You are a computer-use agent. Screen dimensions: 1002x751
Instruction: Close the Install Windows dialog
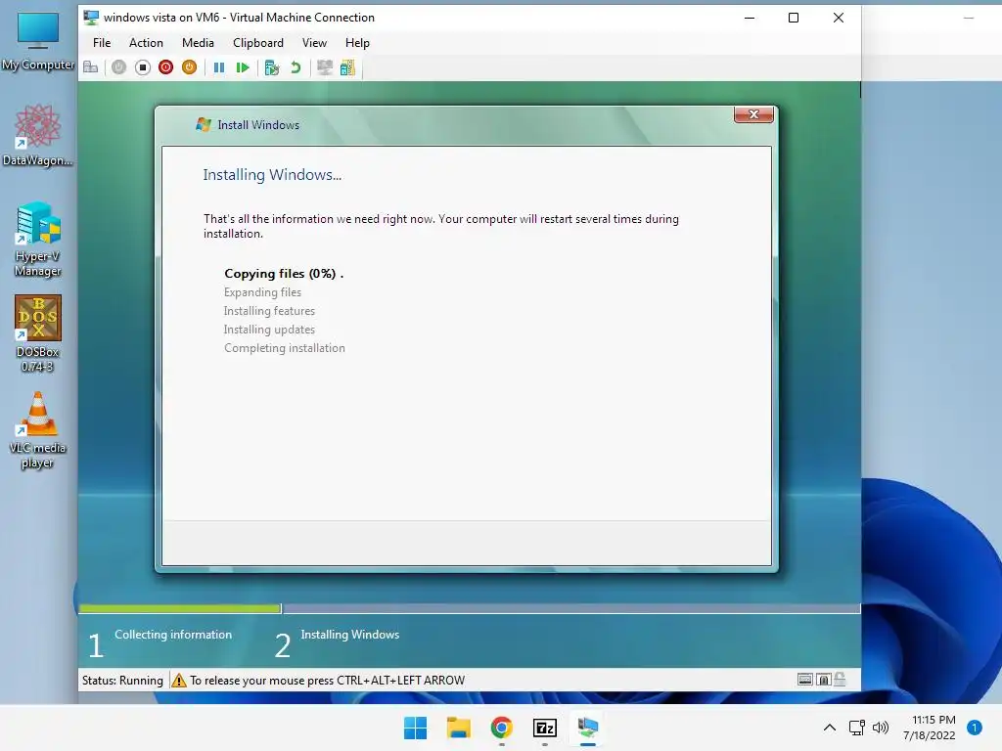click(x=753, y=114)
